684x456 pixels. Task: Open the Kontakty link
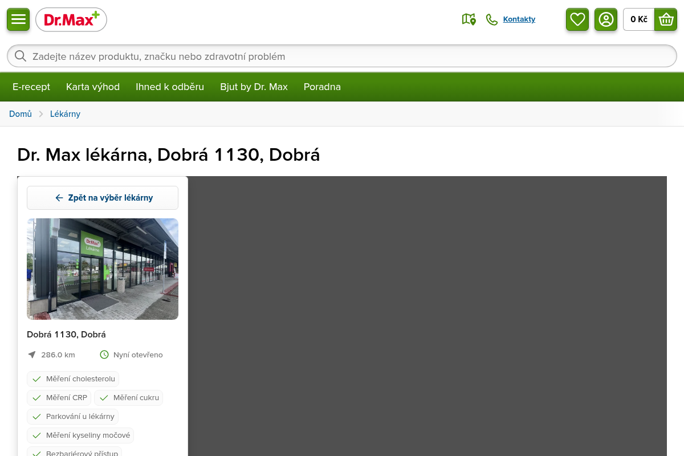pos(519,19)
